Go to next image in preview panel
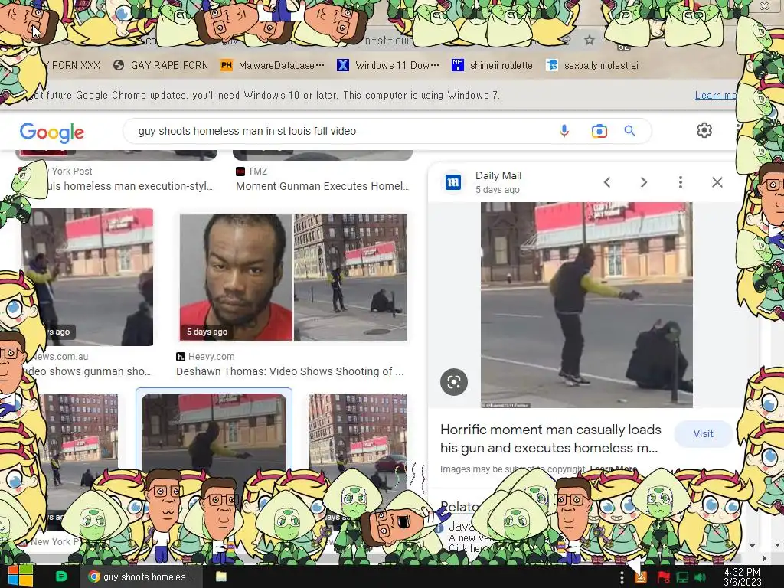Image resolution: width=784 pixels, height=588 pixels. point(644,182)
